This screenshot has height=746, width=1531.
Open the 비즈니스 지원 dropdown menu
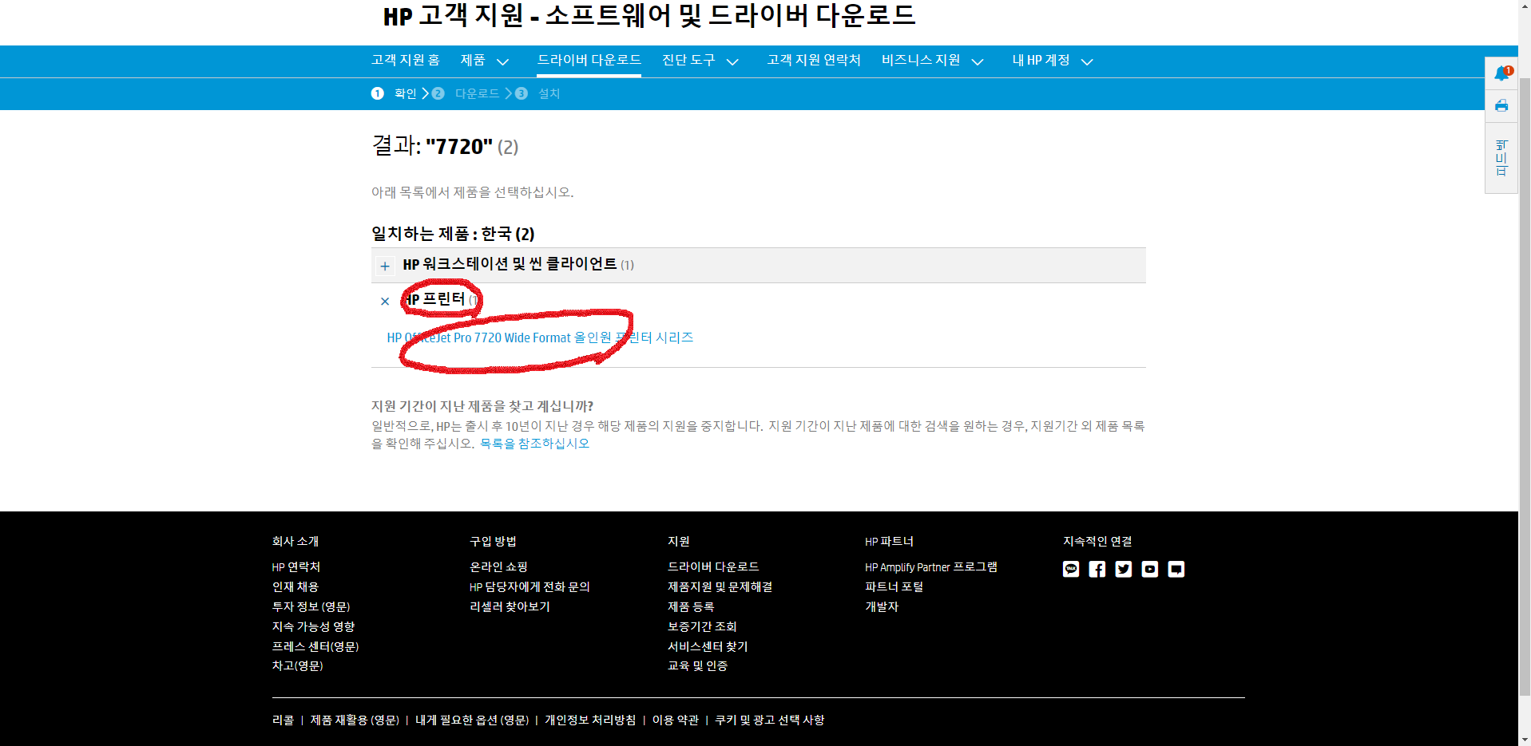click(x=932, y=61)
